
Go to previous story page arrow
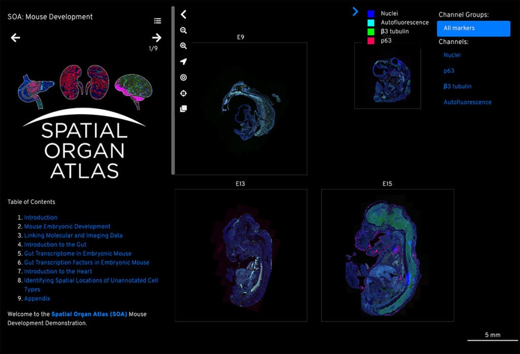[x=16, y=38]
